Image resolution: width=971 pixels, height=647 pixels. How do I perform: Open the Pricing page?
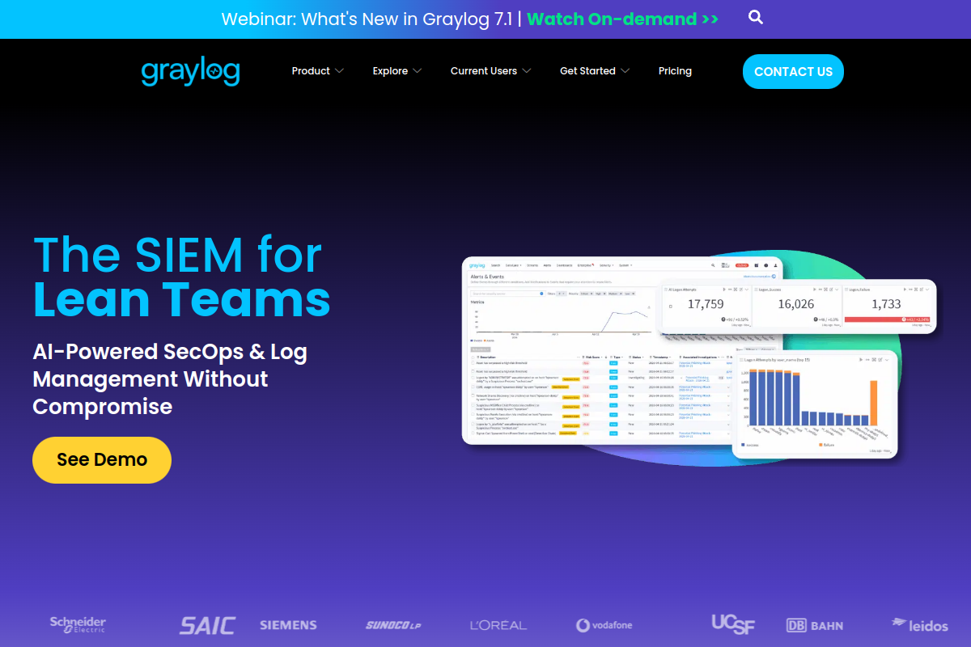[x=675, y=71]
